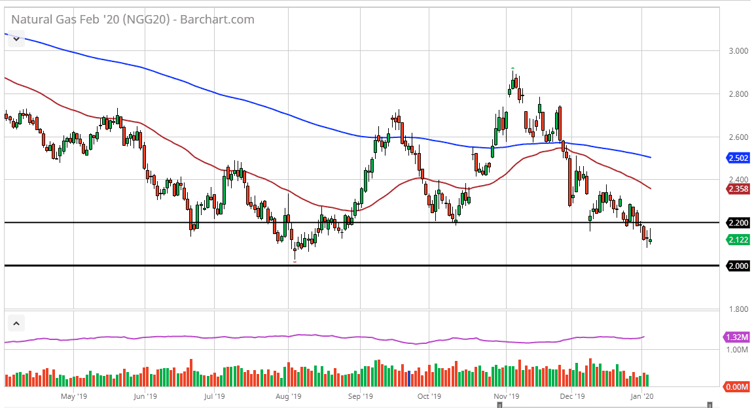The width and height of the screenshot is (754, 408).
Task: Click the Dec '19 date axis label
Action: 572,396
